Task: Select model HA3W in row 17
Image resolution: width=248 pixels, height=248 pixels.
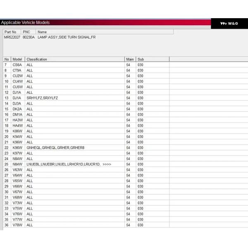Action: [18, 120]
